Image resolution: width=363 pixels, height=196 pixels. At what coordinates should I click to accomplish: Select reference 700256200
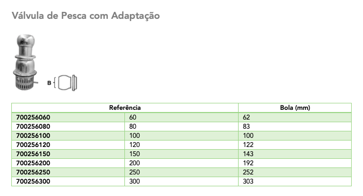coord(33,163)
